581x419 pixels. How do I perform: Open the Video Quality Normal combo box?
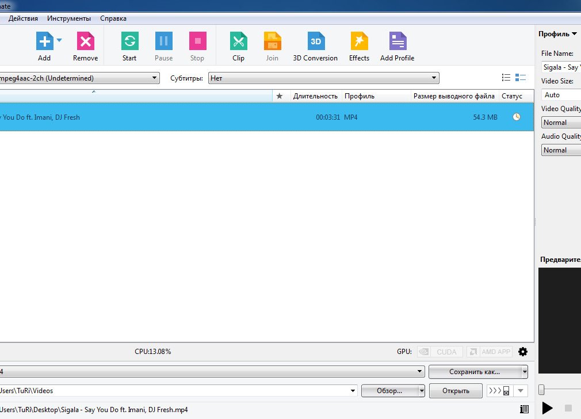tap(561, 123)
